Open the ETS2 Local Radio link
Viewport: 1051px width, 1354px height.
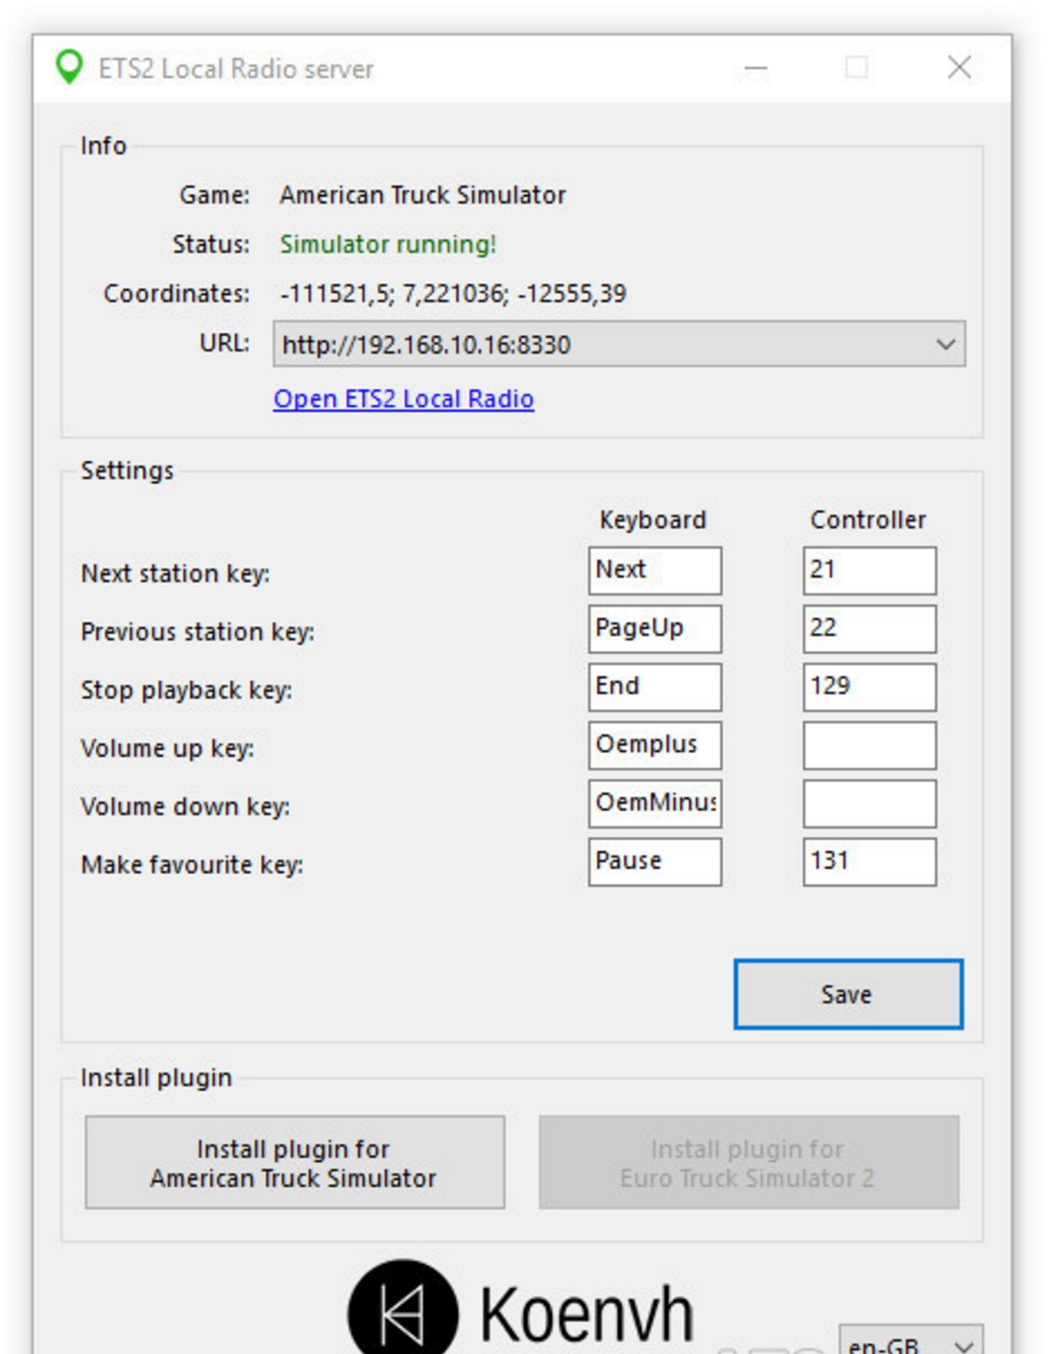[x=403, y=399]
